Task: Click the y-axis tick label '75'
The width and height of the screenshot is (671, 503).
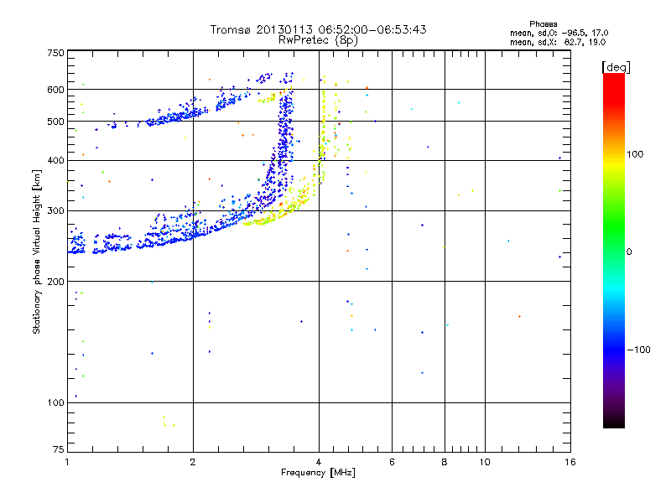Action: tap(59, 449)
